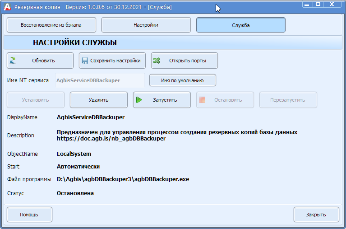This screenshot has height=229, width=346.
Task: Minimize the Резервная копия window
Action: 307,5
